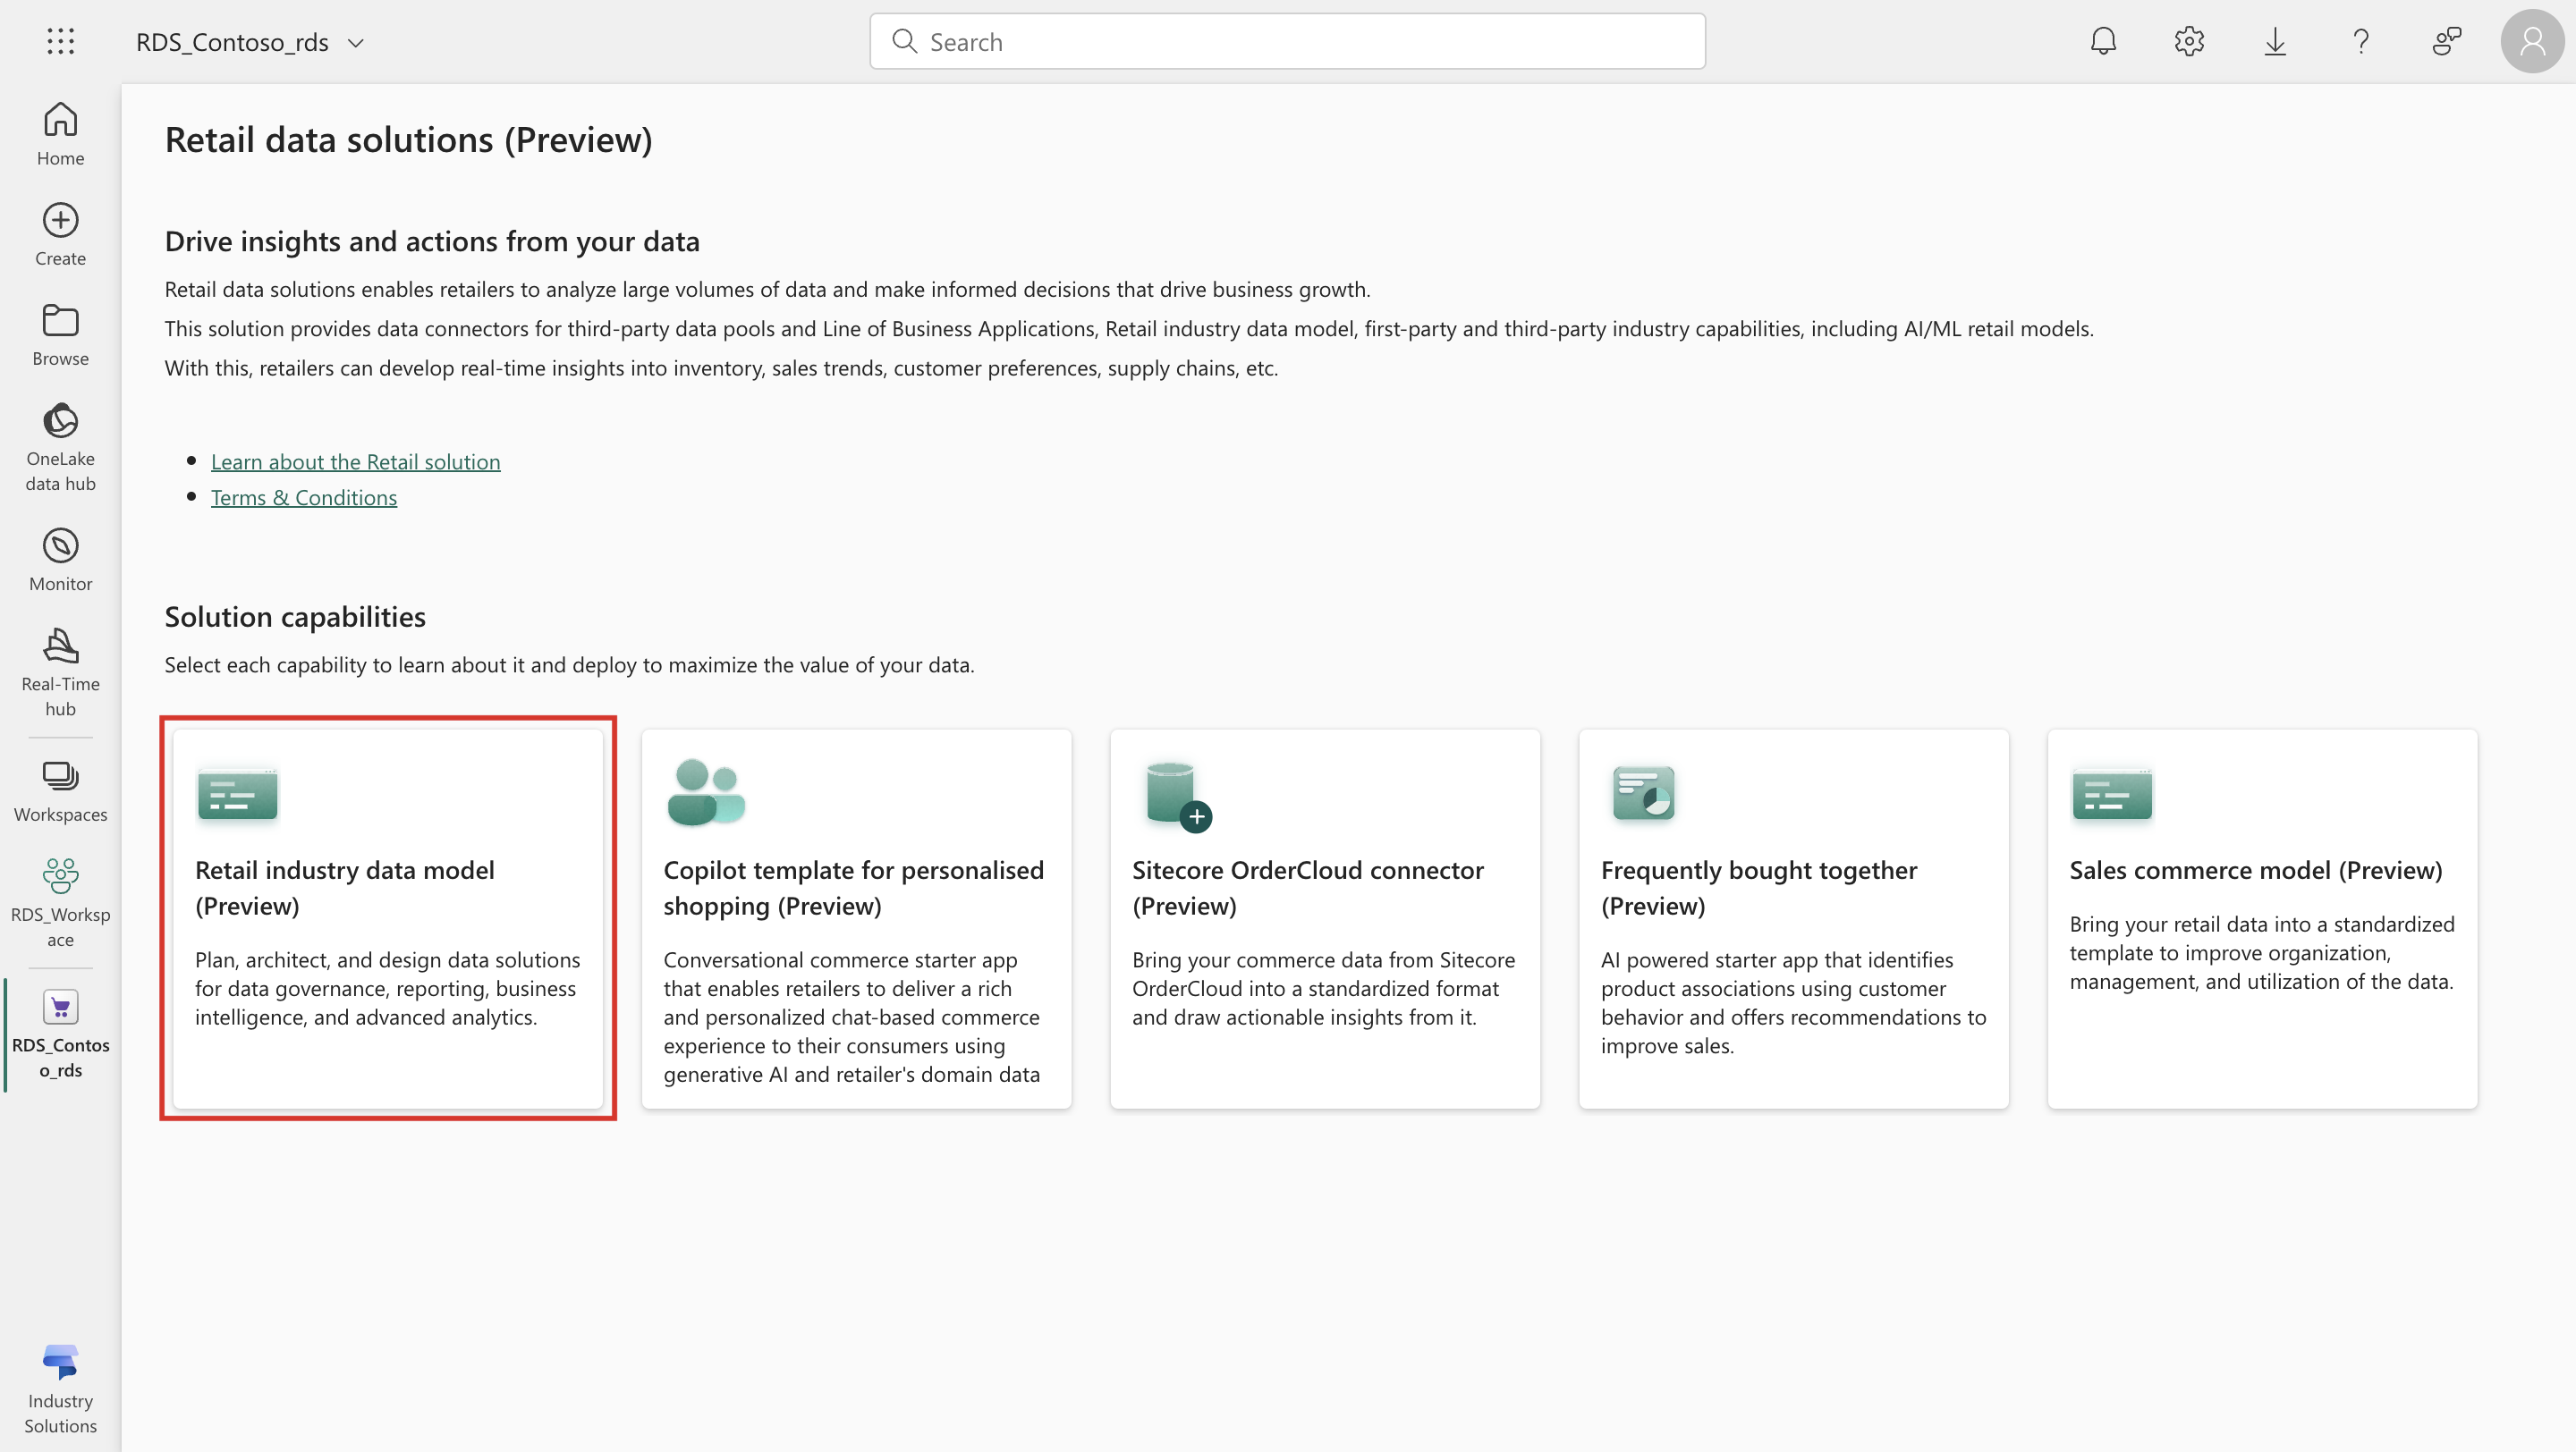Viewport: 2576px width, 1452px height.
Task: Click the Frequently bought together chart icon
Action: (1643, 793)
